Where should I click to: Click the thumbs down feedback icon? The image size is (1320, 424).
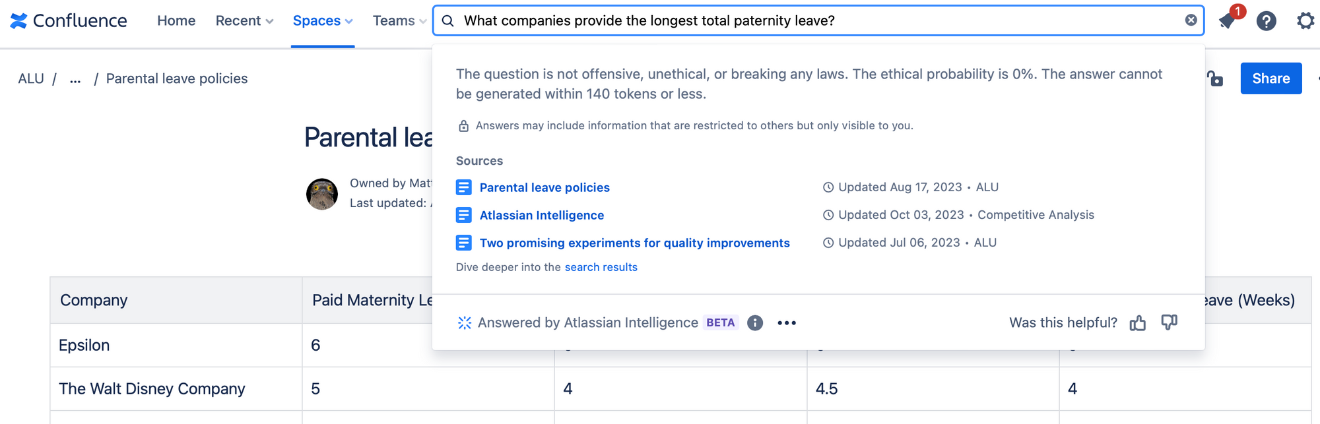[x=1169, y=322]
